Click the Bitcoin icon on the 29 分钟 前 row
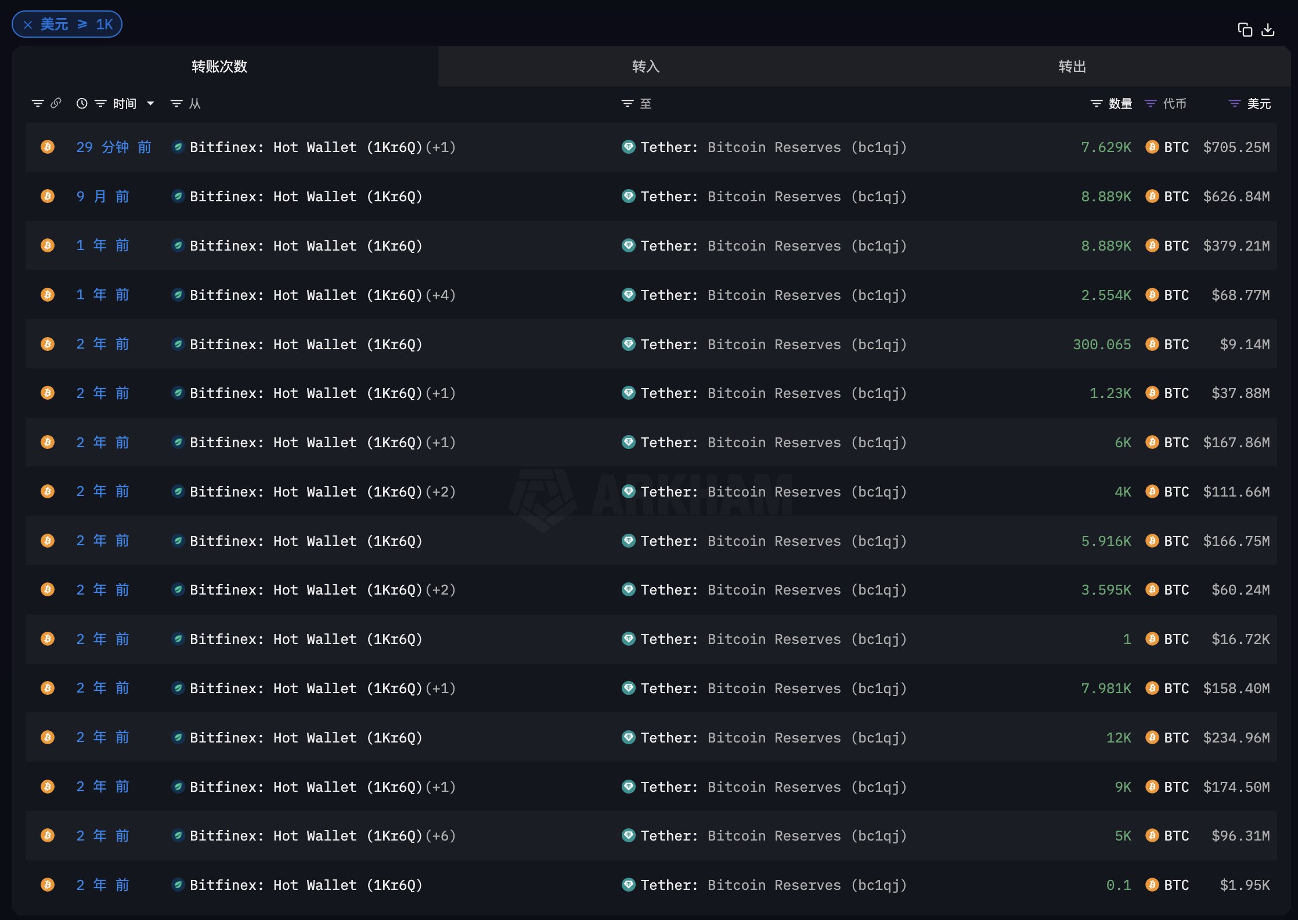Screen dimensions: 1298x920 (48, 147)
